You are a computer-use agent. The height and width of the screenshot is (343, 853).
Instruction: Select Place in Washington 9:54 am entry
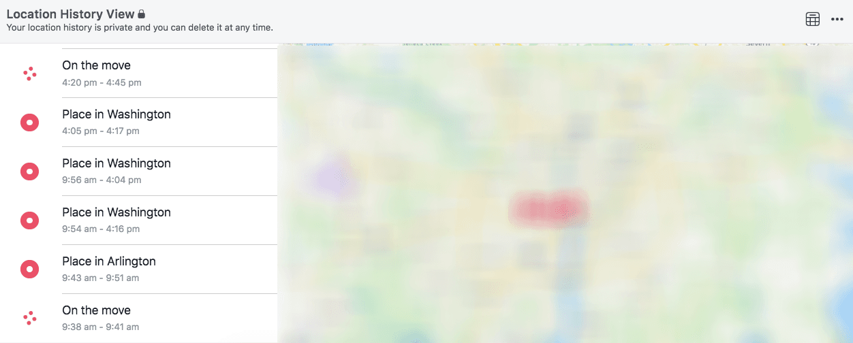coord(138,220)
